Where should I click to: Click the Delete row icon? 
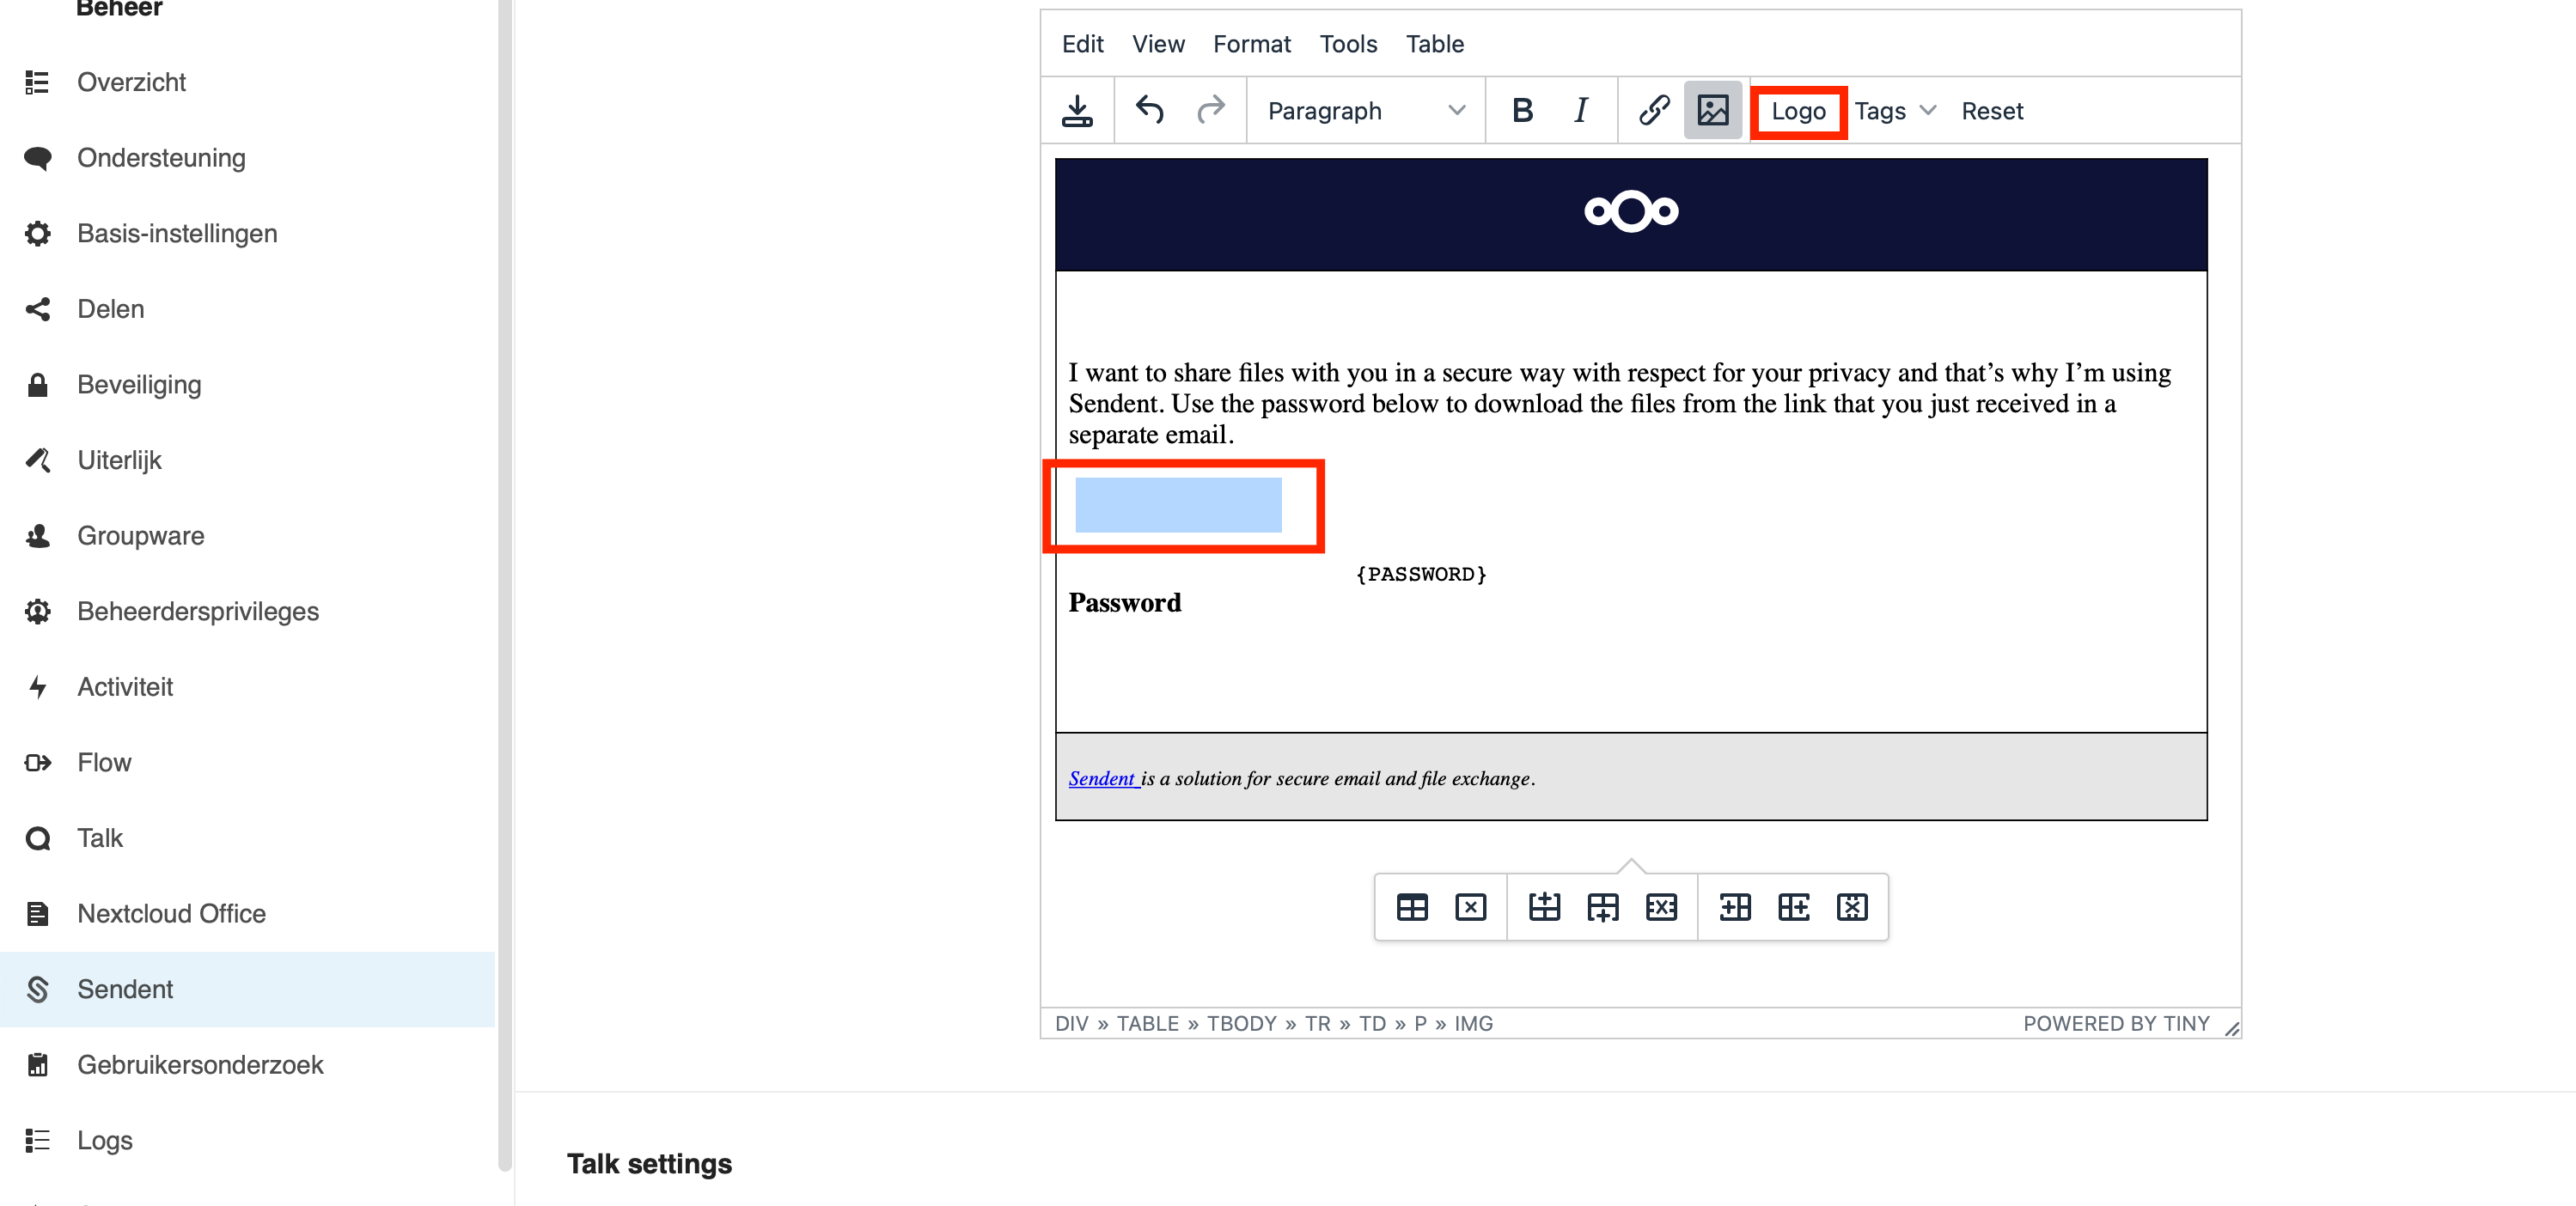1661,907
